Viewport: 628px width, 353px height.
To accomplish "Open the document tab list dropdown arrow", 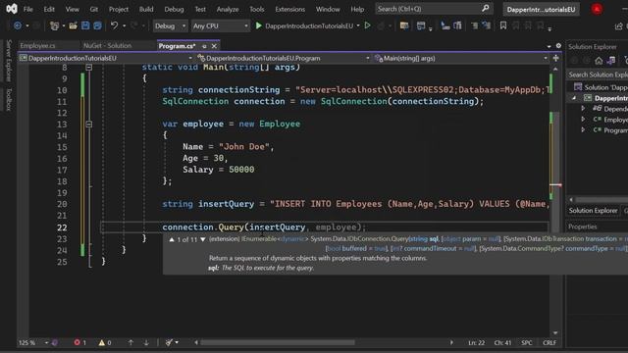I will [549, 46].
